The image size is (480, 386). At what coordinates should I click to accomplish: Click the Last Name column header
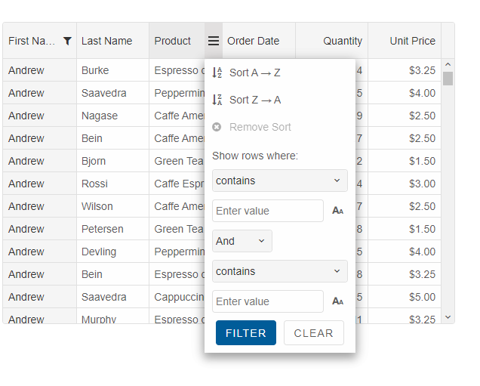(107, 42)
